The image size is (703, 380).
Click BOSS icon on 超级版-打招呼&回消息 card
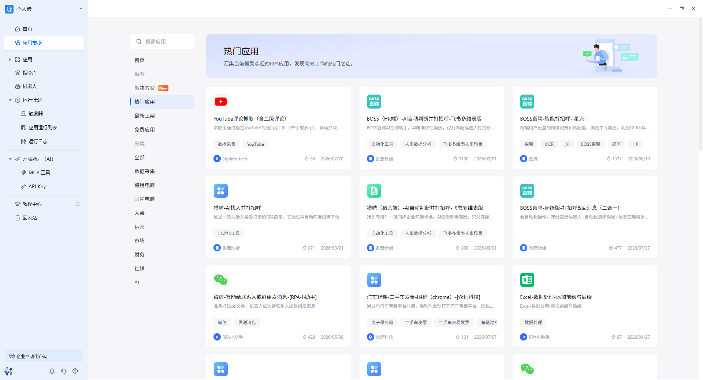point(527,191)
